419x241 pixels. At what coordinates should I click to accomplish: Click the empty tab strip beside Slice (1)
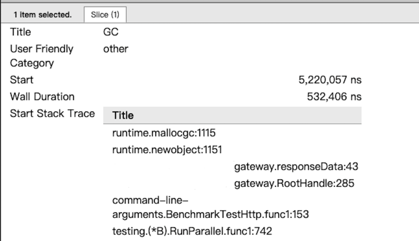click(x=272, y=15)
